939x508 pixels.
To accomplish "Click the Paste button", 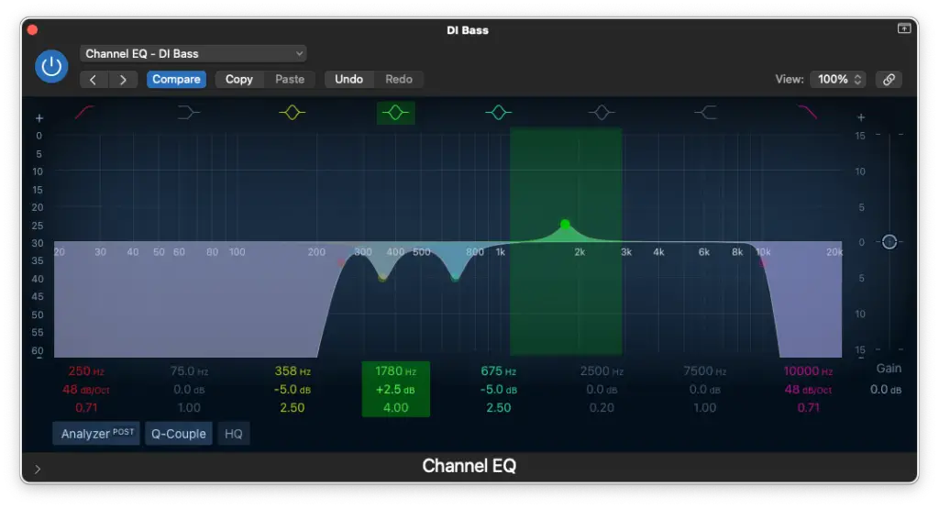I will tap(290, 79).
